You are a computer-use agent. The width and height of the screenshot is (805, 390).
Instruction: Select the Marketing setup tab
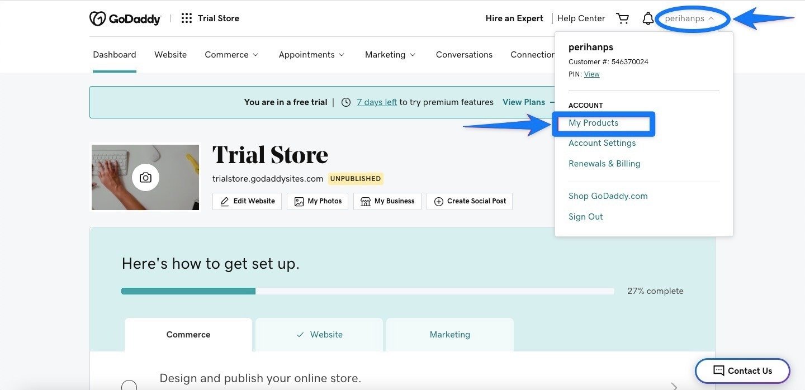click(x=450, y=335)
